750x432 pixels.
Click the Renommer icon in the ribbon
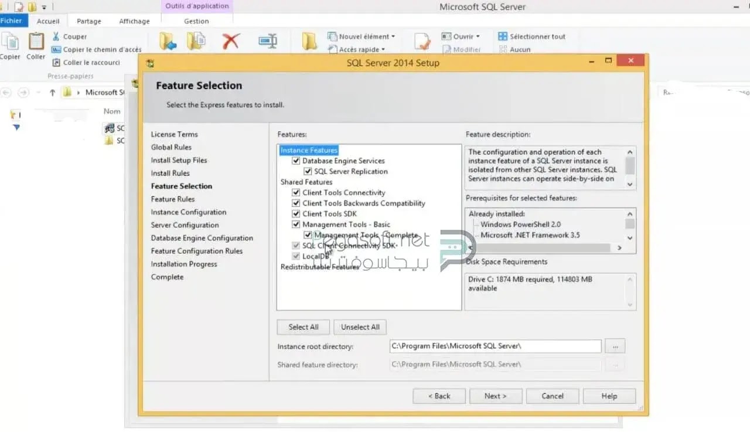click(x=268, y=41)
